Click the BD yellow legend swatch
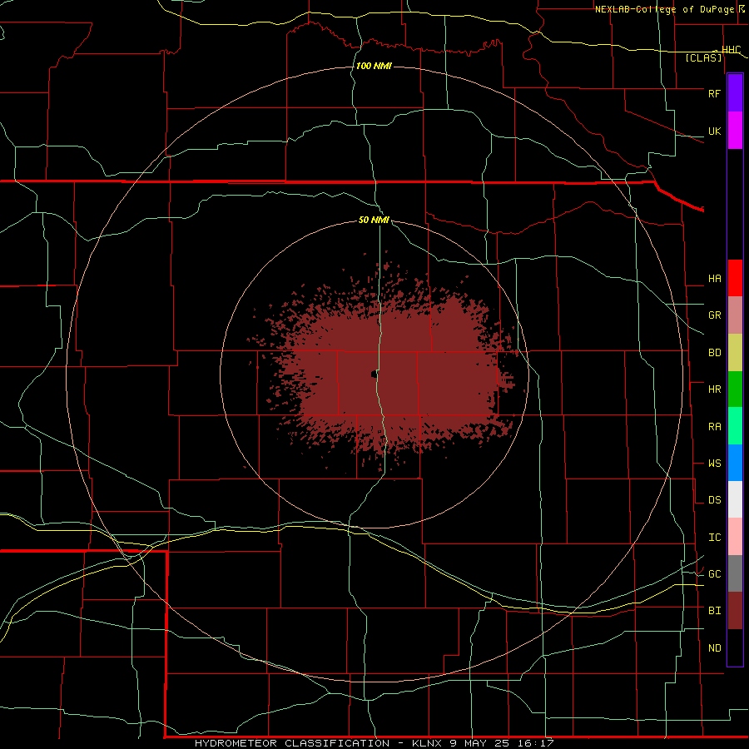 735,353
